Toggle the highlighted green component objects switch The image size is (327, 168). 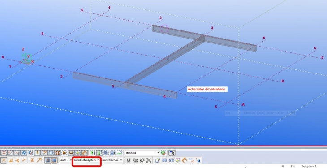(x=99, y=153)
